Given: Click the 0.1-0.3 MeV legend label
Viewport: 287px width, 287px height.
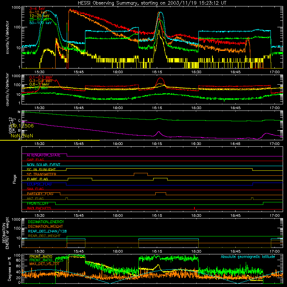Looking at the screenshot, I should [x=41, y=77].
